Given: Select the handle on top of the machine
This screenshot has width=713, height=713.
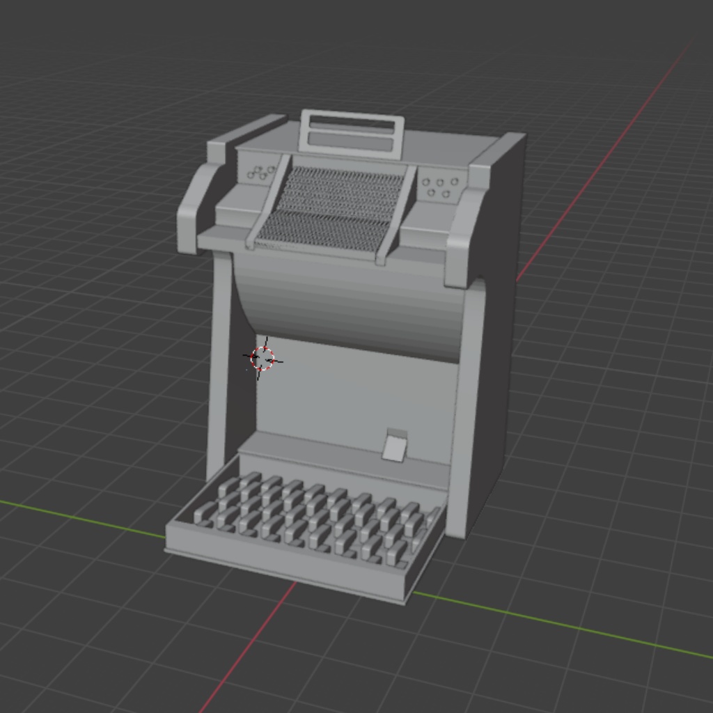Looking at the screenshot, I should click(x=352, y=133).
